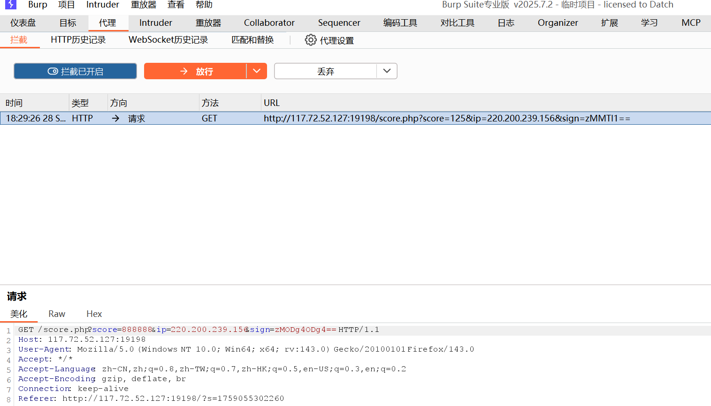Open the 学习 tab

649,23
